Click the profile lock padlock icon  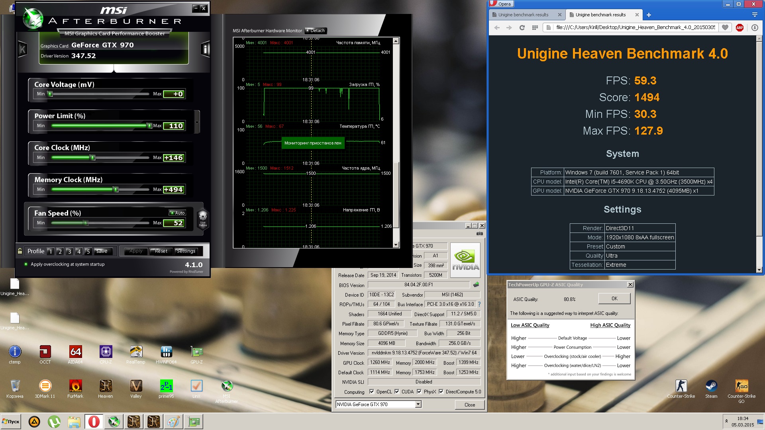20,251
